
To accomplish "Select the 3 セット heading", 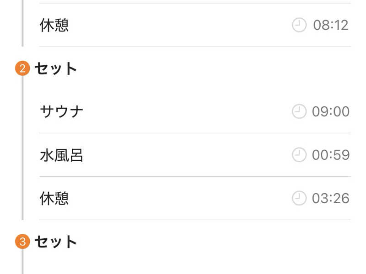I will tap(56, 242).
